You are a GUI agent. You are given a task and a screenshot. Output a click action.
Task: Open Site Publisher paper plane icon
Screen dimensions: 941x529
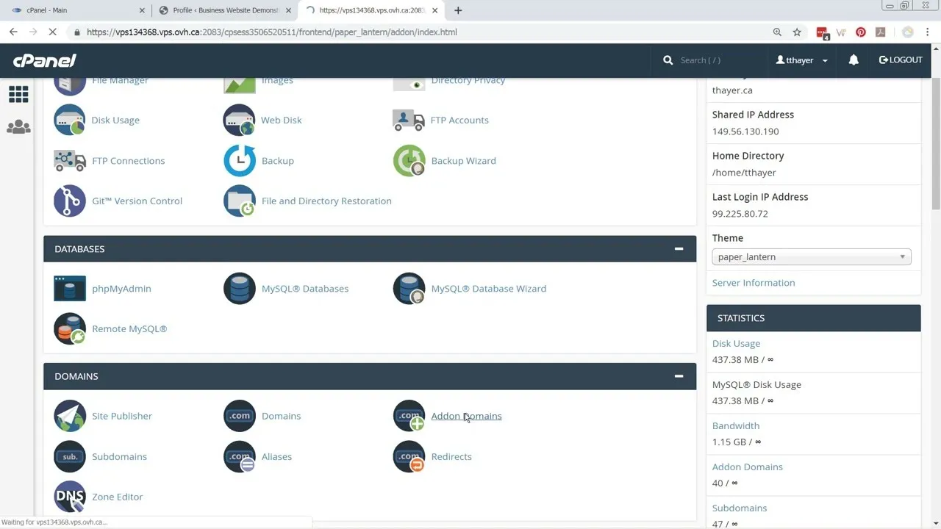click(x=70, y=416)
